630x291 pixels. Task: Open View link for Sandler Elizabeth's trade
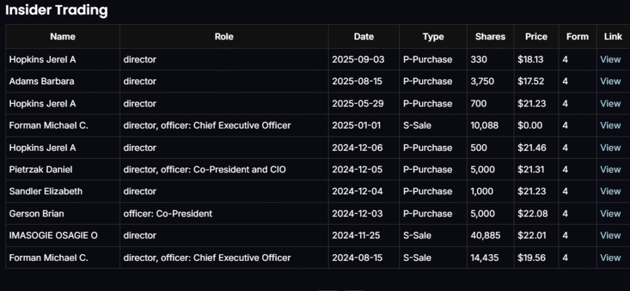[x=610, y=191]
